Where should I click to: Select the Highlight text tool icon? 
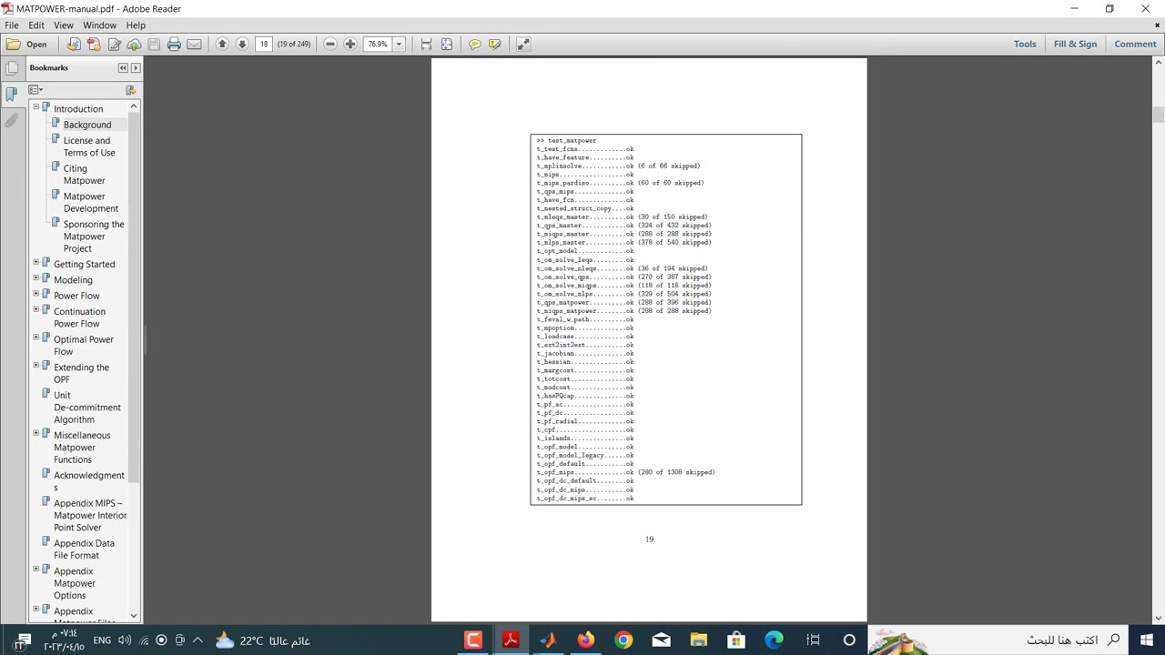494,44
